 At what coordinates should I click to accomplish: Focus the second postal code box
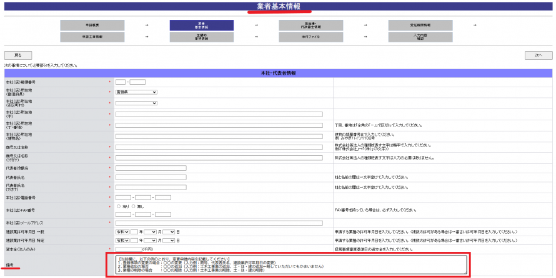click(137, 82)
